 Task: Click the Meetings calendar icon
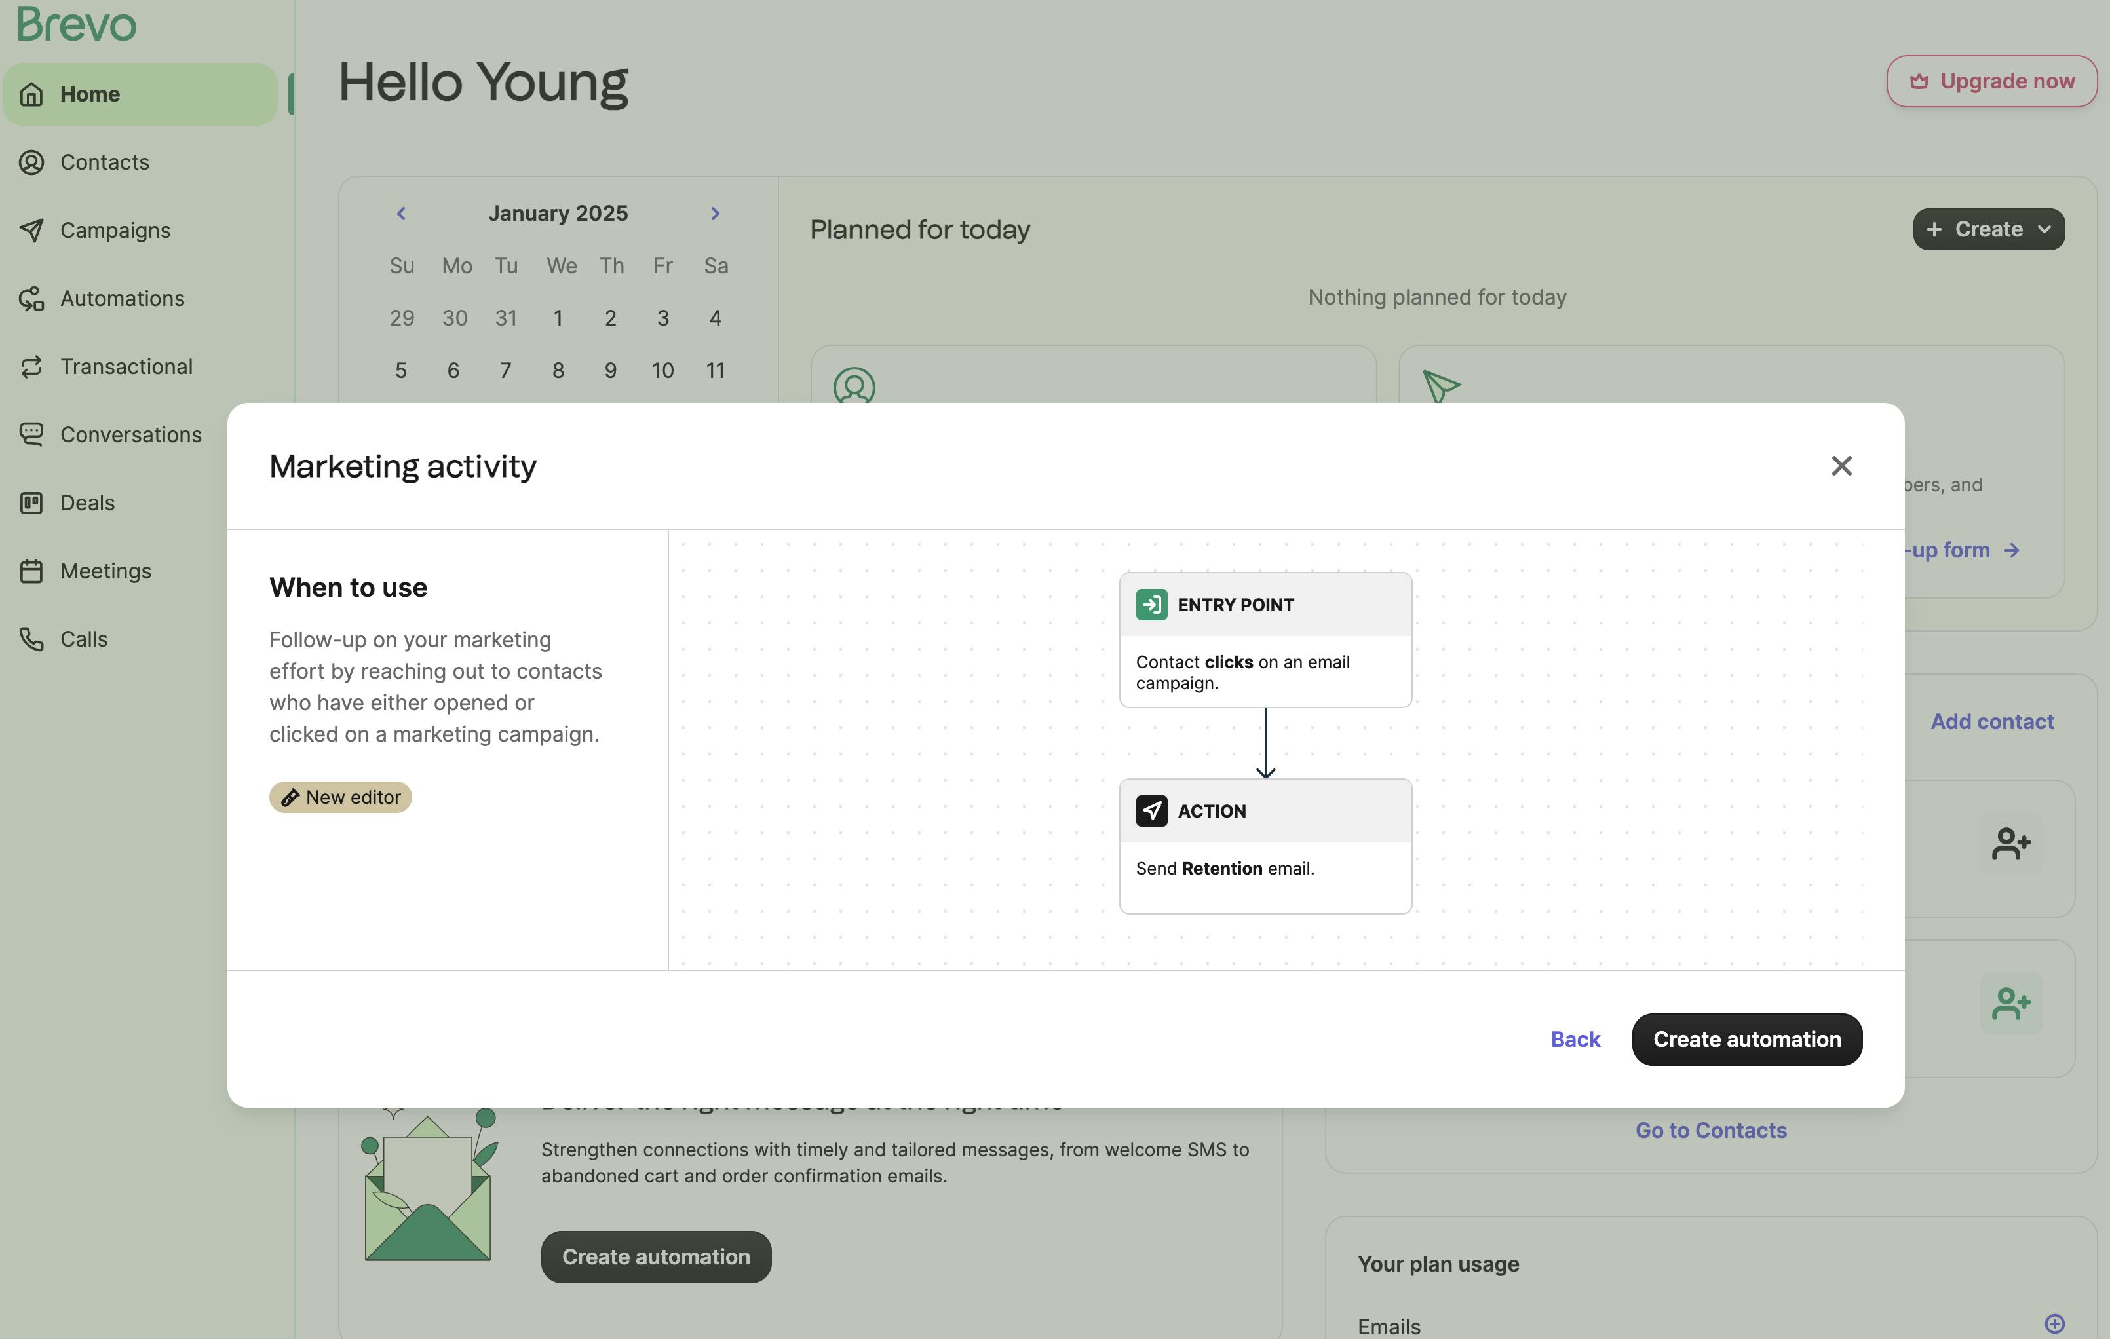tap(31, 571)
